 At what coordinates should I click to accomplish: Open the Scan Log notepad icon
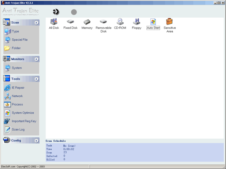(x=7, y=130)
